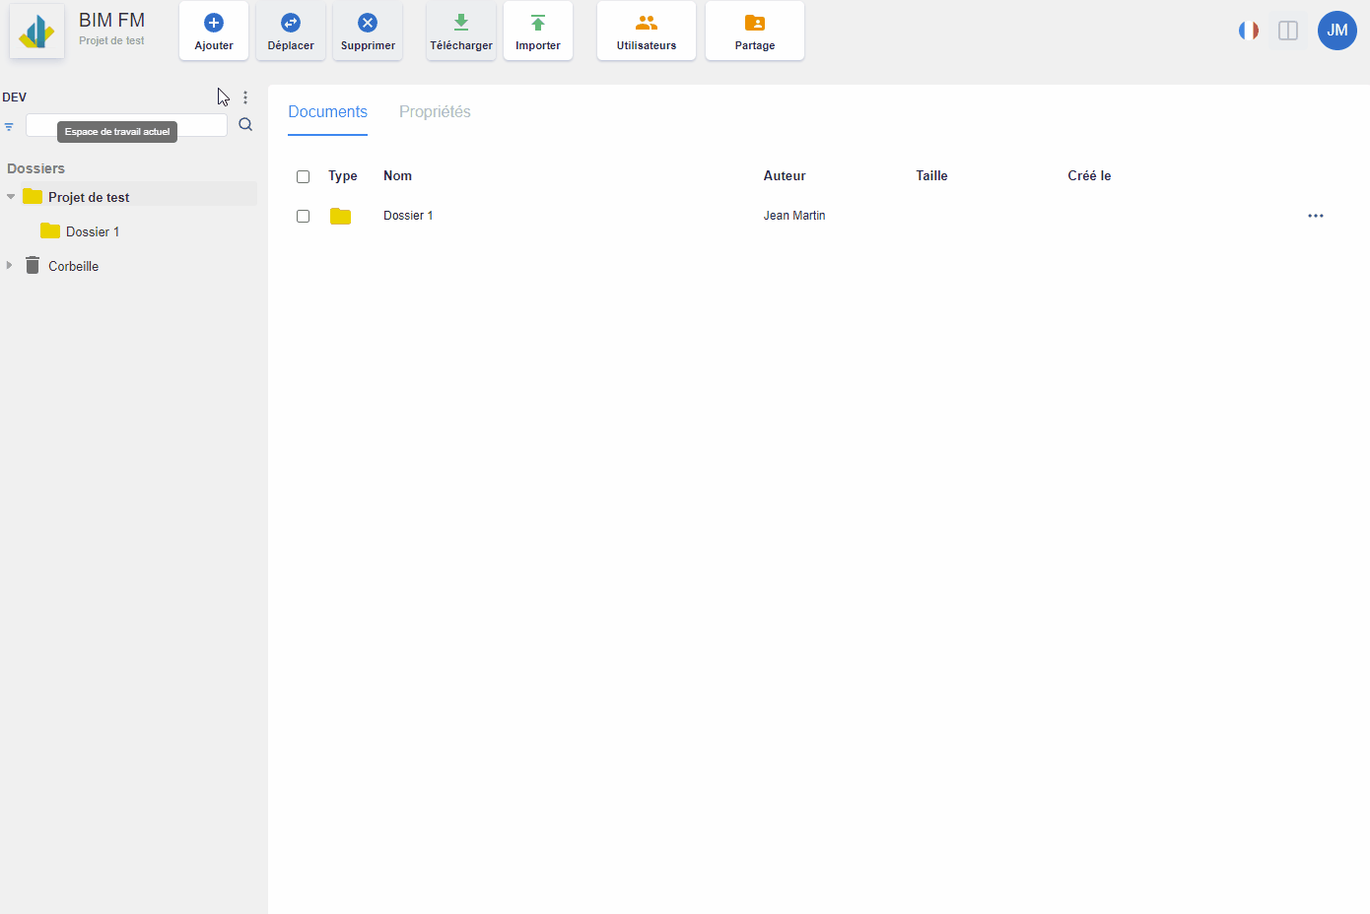Click the search magnifier icon

coord(245,125)
